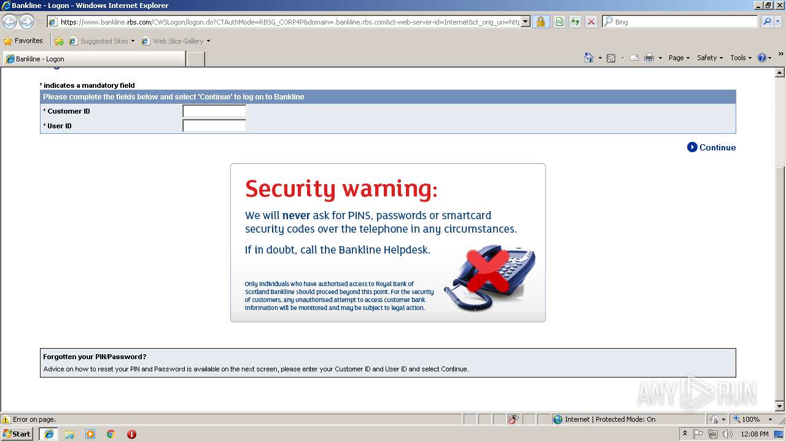Click the browser Back arrow button
786x442 pixels.
point(9,22)
